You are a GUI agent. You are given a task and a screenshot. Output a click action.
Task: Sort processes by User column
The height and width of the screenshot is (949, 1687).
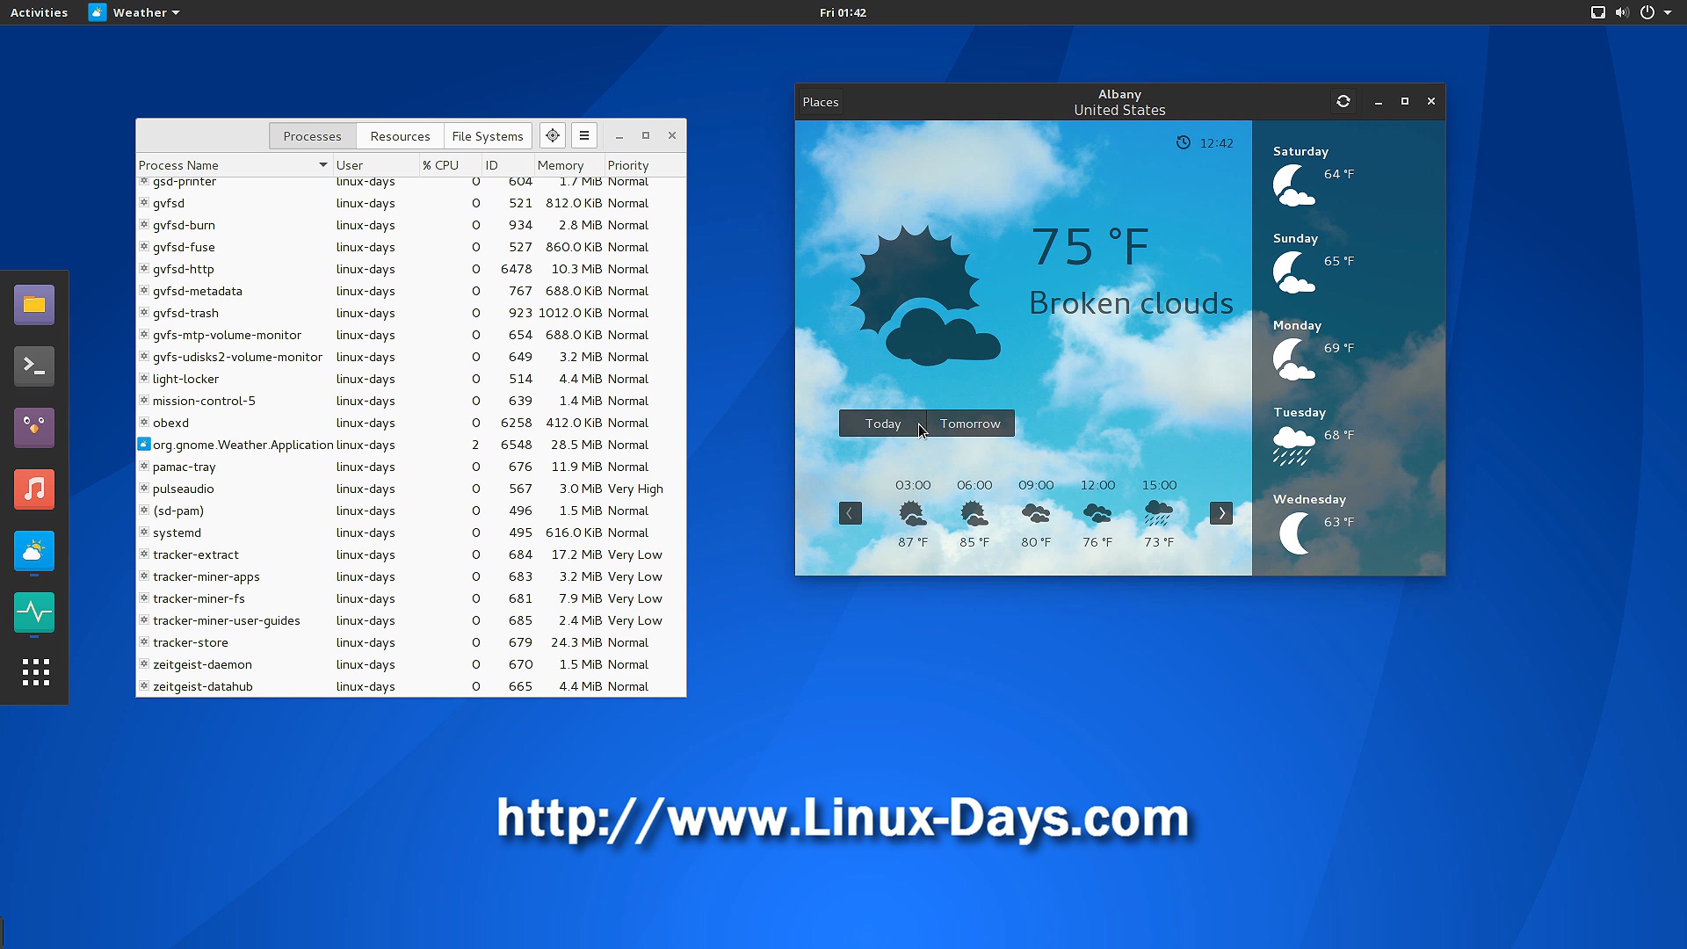[x=376, y=165]
